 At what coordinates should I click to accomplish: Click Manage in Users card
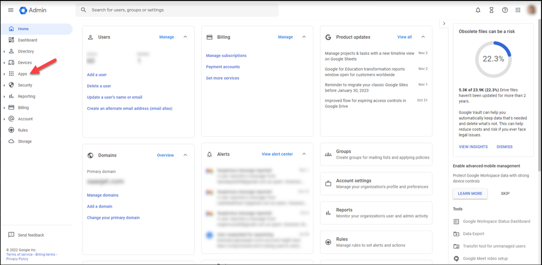click(167, 37)
